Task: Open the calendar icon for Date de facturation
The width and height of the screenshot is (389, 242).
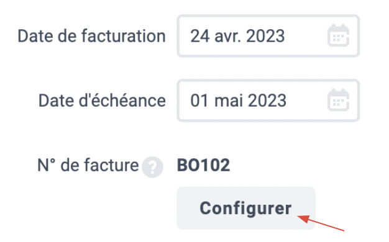Action: (x=339, y=35)
